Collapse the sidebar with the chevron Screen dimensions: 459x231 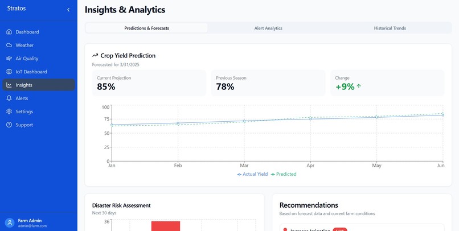[x=68, y=10]
